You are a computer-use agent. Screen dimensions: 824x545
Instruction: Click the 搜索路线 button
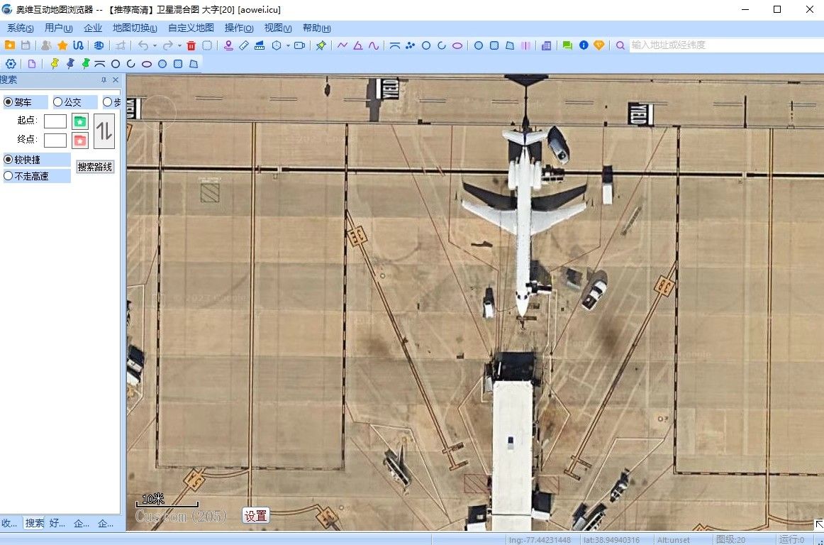(95, 167)
